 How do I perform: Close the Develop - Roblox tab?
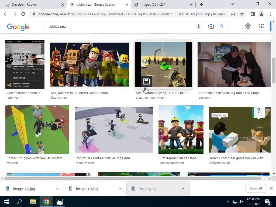pos(63,5)
